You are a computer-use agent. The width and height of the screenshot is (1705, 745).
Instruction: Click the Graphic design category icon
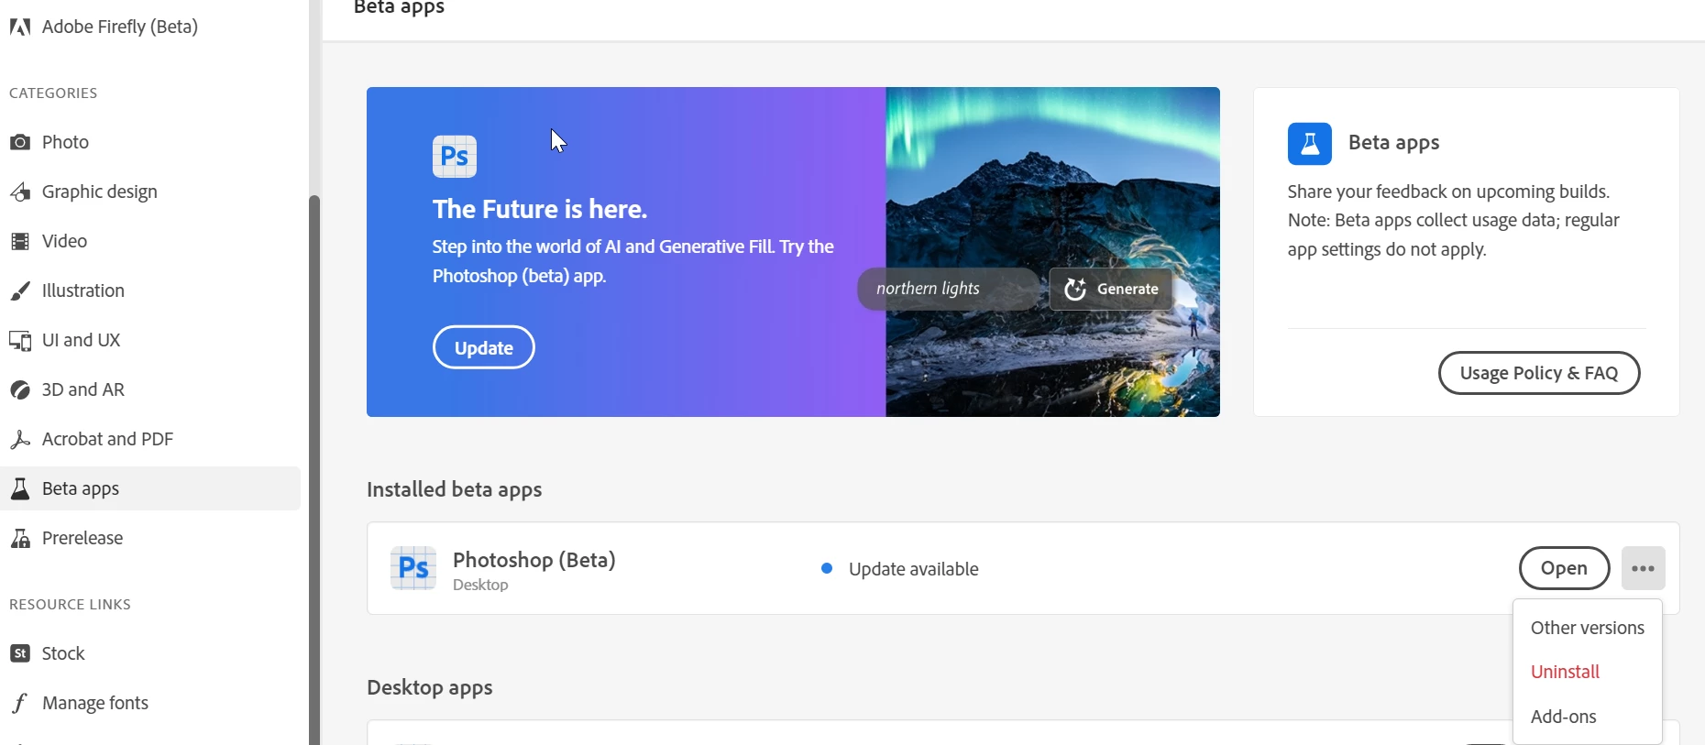(x=20, y=192)
